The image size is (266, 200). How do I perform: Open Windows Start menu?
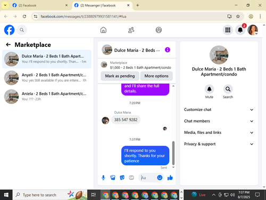coord(6,195)
